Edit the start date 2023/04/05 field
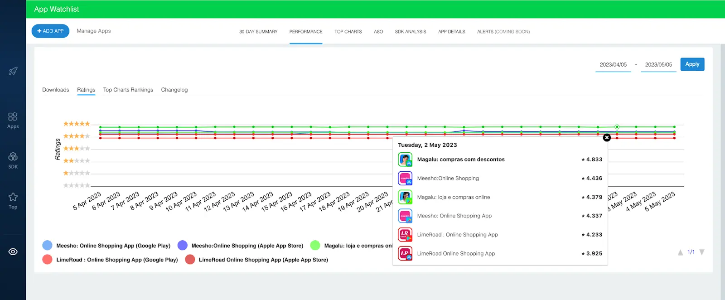This screenshot has width=725, height=300. coord(613,65)
